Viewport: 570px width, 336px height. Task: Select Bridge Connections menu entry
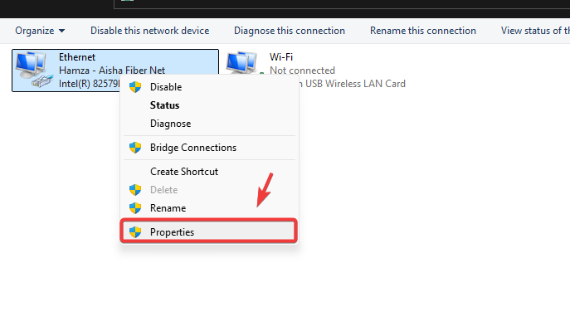192,148
